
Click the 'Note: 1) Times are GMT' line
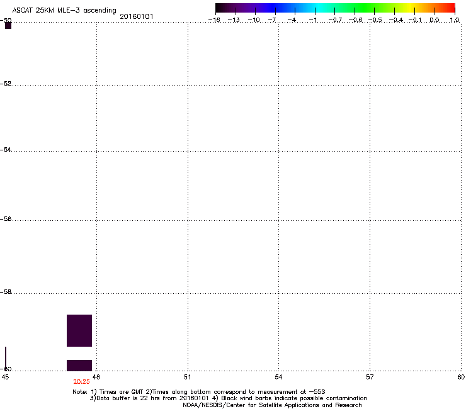[x=199, y=392]
